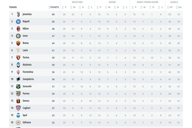Click the AC Milan club crest
The height and width of the screenshot is (128, 192).
[18, 29]
